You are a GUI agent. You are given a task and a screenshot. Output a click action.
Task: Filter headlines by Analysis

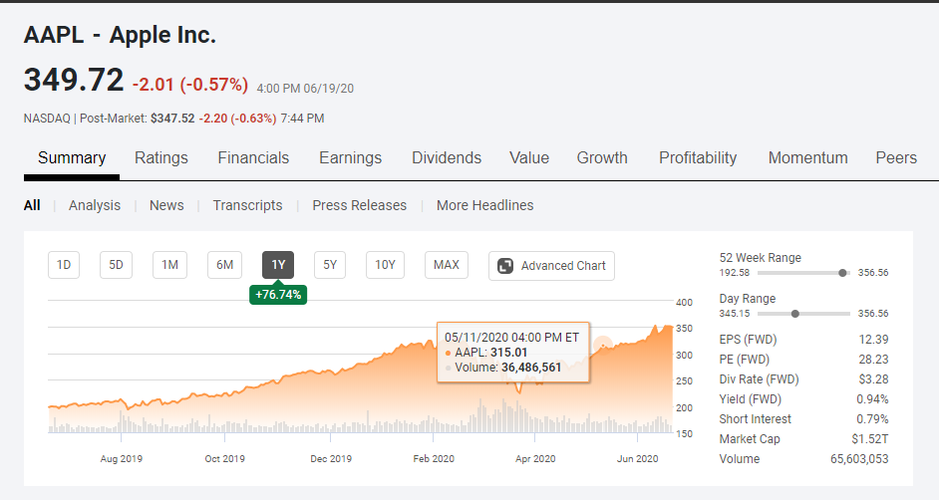[x=95, y=205]
